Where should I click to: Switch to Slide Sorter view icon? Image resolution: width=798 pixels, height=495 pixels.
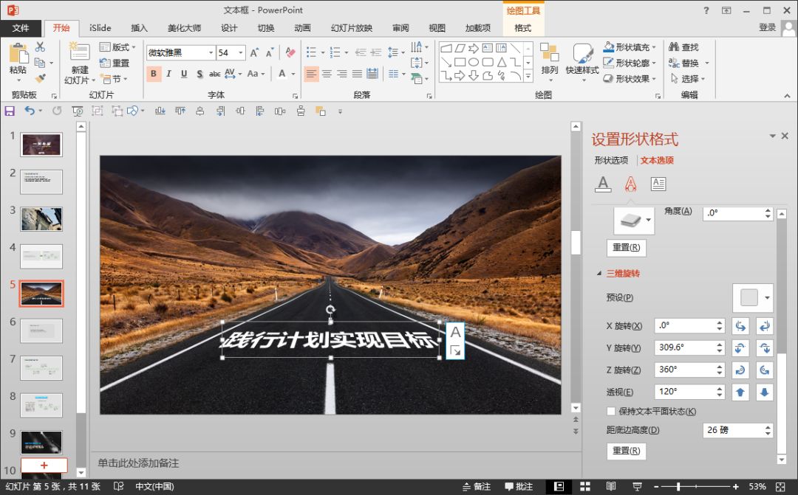585,487
